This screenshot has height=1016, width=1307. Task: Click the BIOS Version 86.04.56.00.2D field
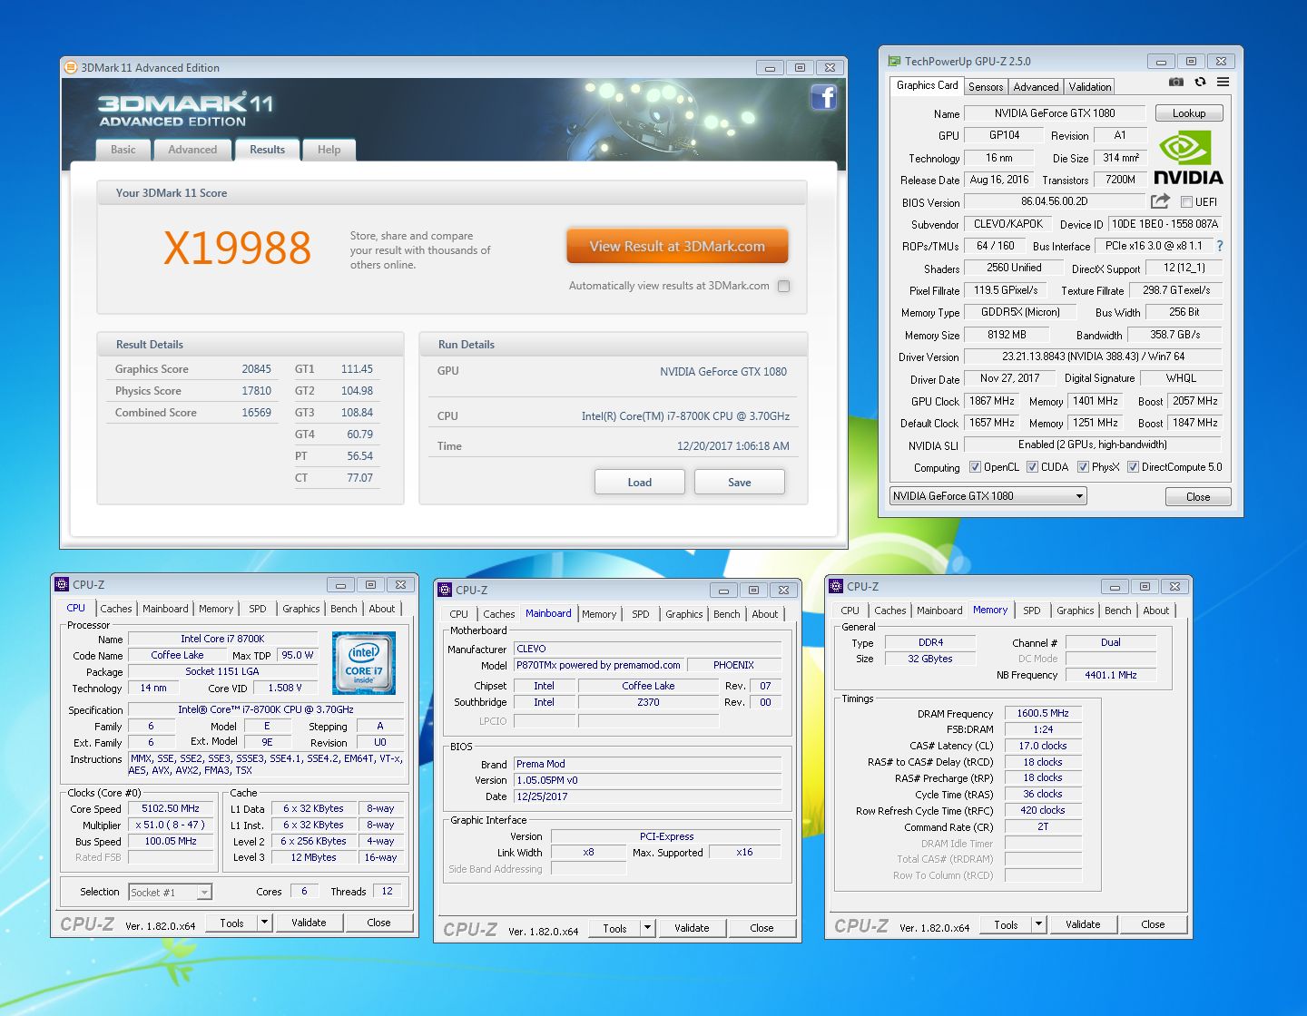pos(1055,201)
